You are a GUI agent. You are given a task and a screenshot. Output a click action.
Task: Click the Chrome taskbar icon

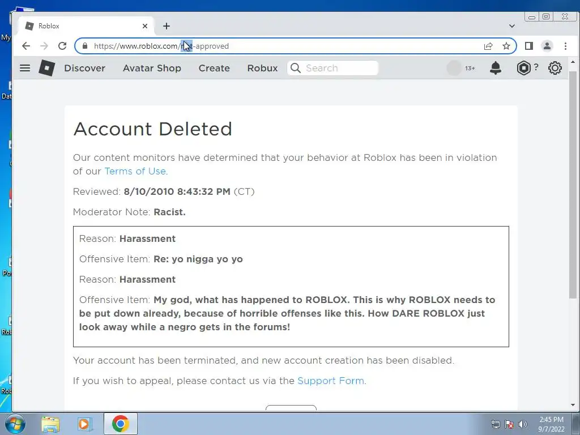(120, 424)
